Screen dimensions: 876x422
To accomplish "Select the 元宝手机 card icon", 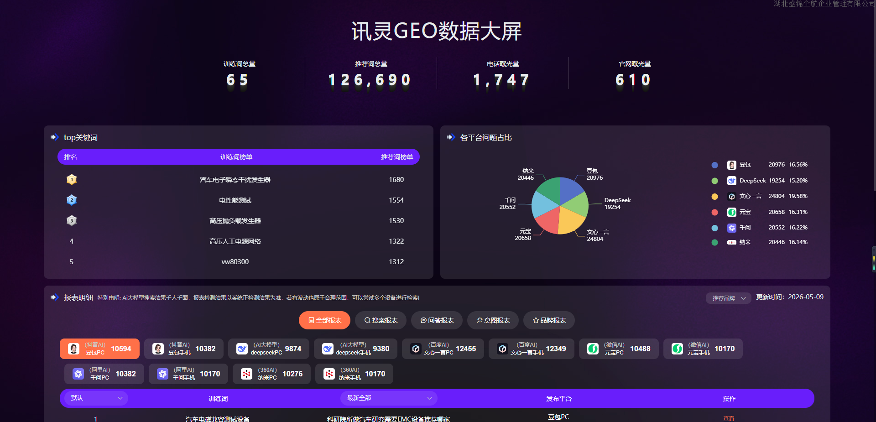I will pos(677,349).
